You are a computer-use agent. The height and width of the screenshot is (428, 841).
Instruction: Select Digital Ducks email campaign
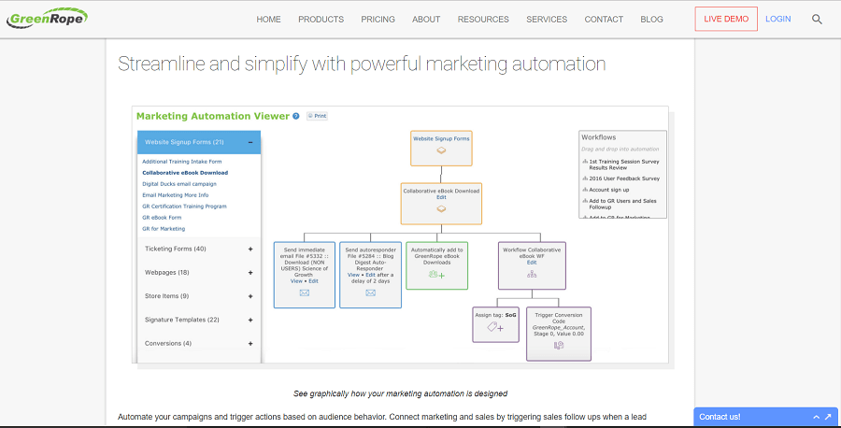coord(179,184)
